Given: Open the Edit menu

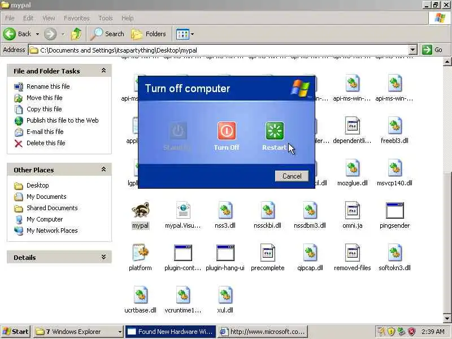Looking at the screenshot, I should click(x=28, y=18).
